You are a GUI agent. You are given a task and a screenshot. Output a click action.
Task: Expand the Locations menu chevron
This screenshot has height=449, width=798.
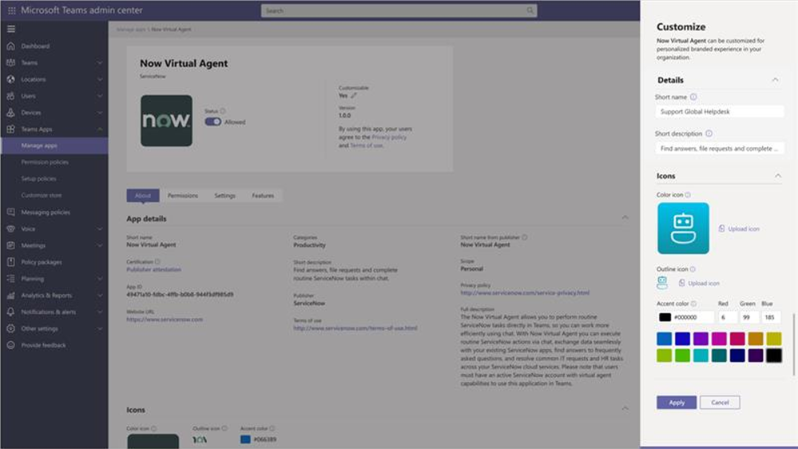100,79
